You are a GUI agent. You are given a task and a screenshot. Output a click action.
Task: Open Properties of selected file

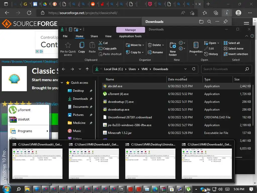pos(196,49)
